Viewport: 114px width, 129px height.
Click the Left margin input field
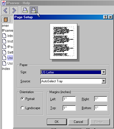tap(69, 99)
